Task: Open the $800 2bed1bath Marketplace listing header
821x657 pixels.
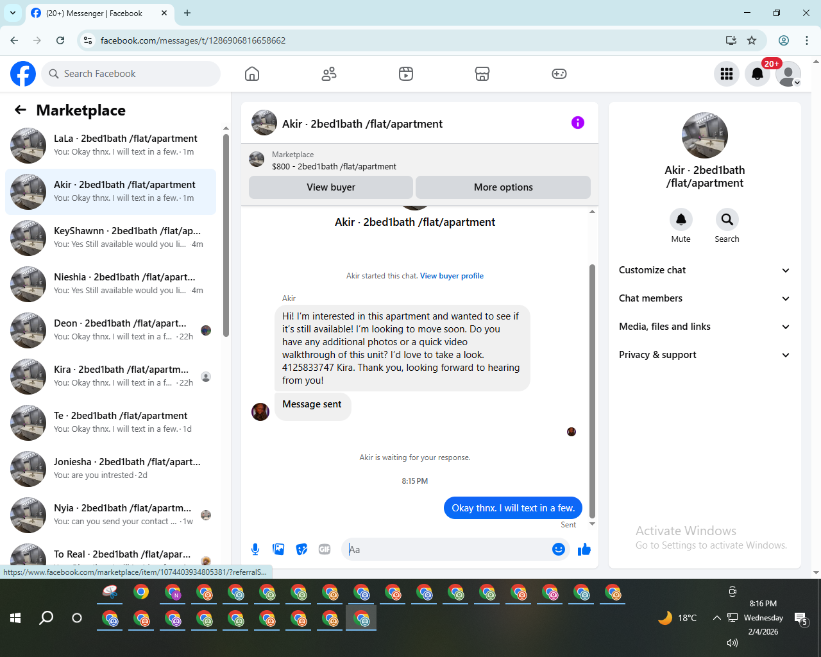Action: pos(419,160)
